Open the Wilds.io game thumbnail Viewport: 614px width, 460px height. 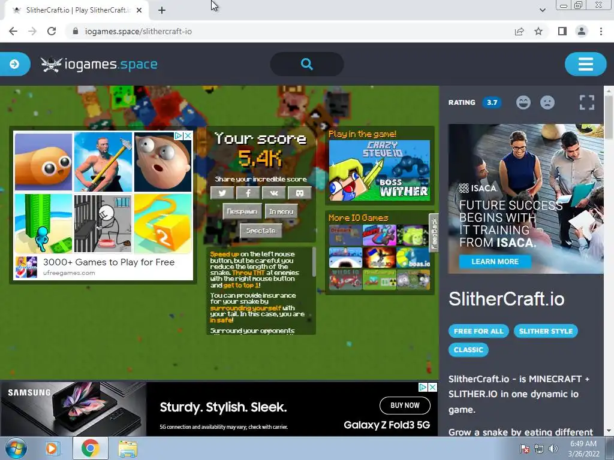pos(346,280)
